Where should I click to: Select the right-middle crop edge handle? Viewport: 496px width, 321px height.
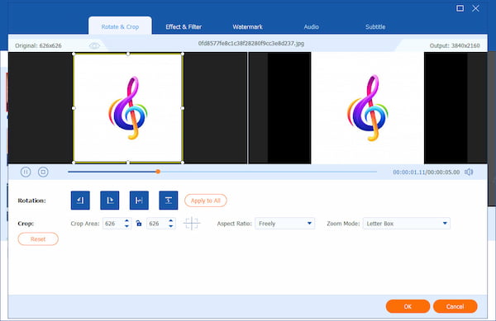pos(183,108)
